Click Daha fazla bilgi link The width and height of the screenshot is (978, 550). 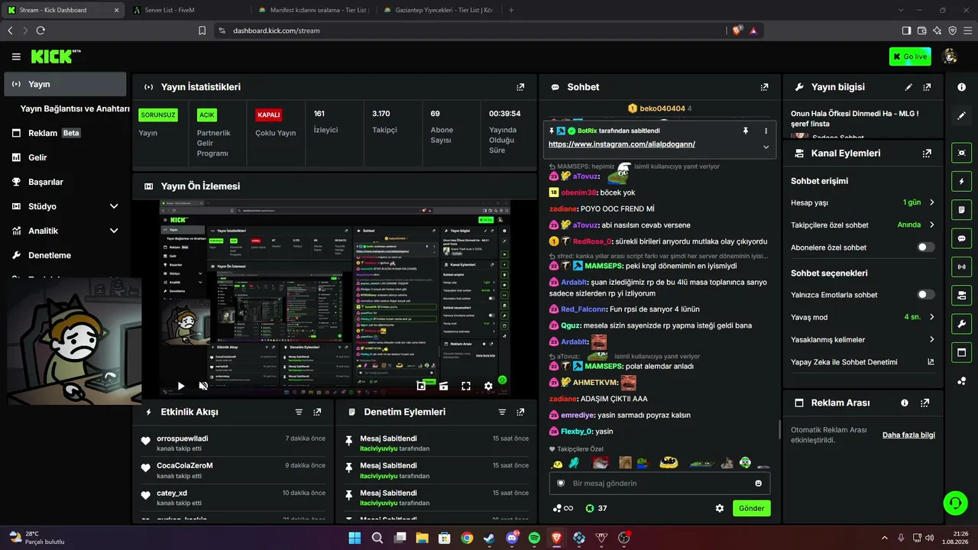[x=908, y=435]
